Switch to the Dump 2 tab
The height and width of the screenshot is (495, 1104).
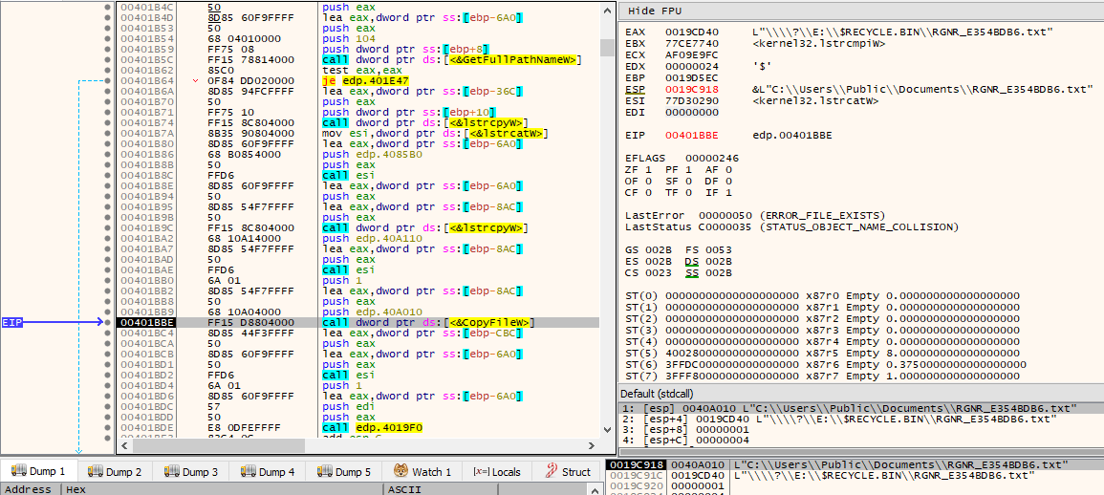pos(115,472)
